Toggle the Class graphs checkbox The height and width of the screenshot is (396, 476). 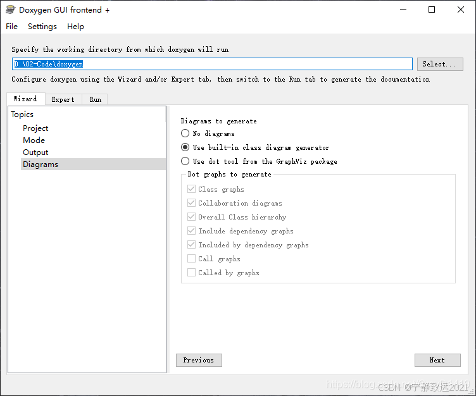[x=191, y=189]
